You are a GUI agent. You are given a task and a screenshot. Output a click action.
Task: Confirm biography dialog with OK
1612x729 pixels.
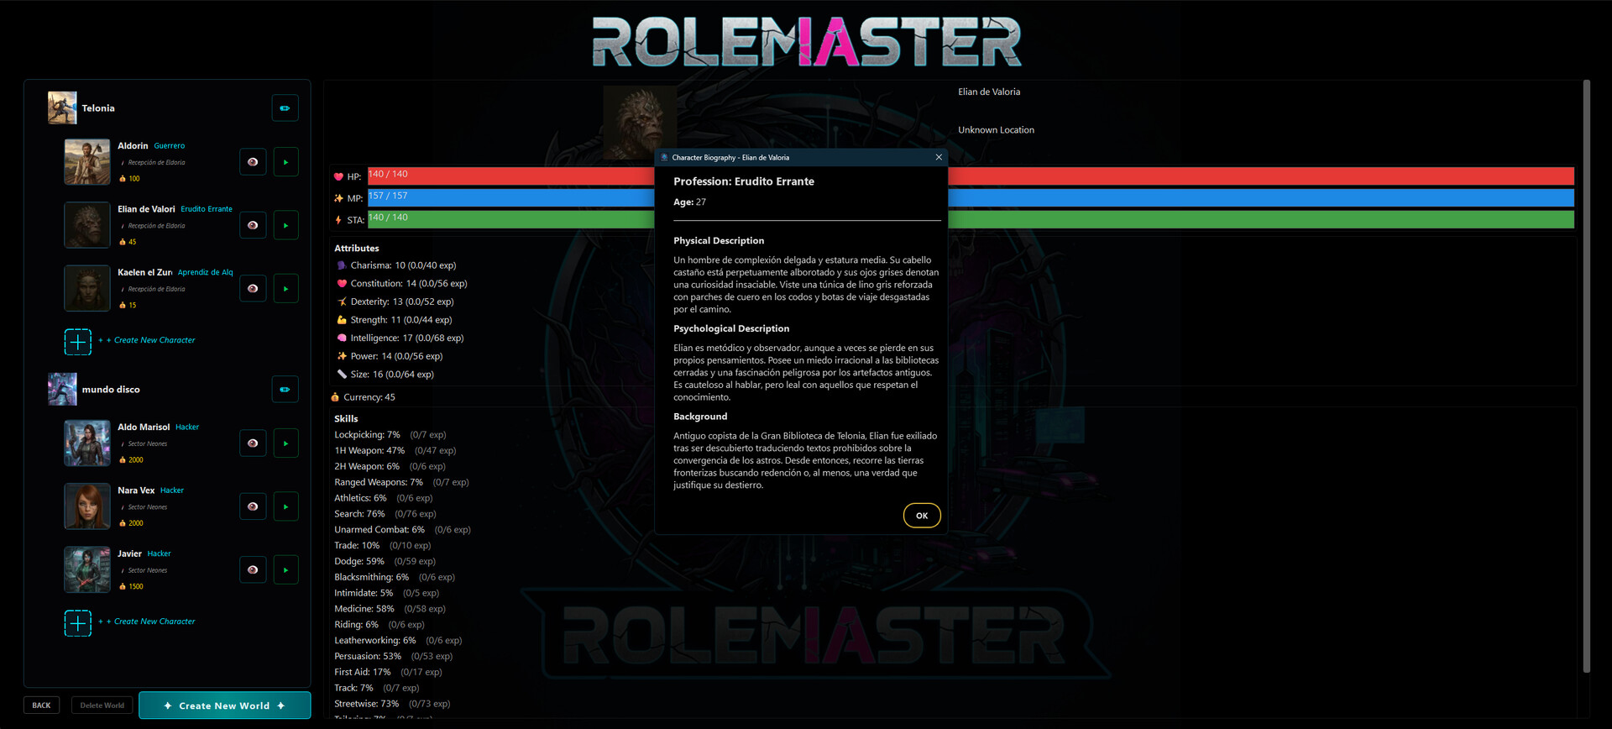click(922, 516)
